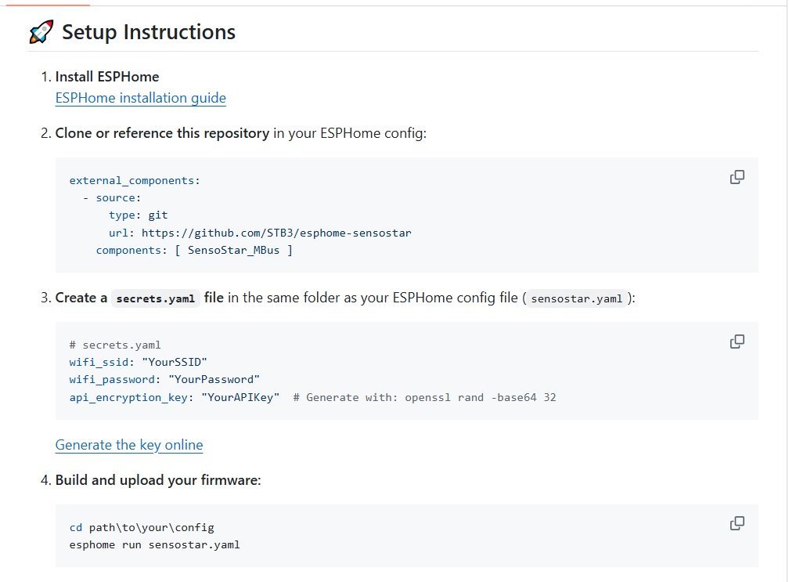Image resolution: width=789 pixels, height=582 pixels.
Task: Click the Setup Instructions heading
Action: click(x=149, y=32)
